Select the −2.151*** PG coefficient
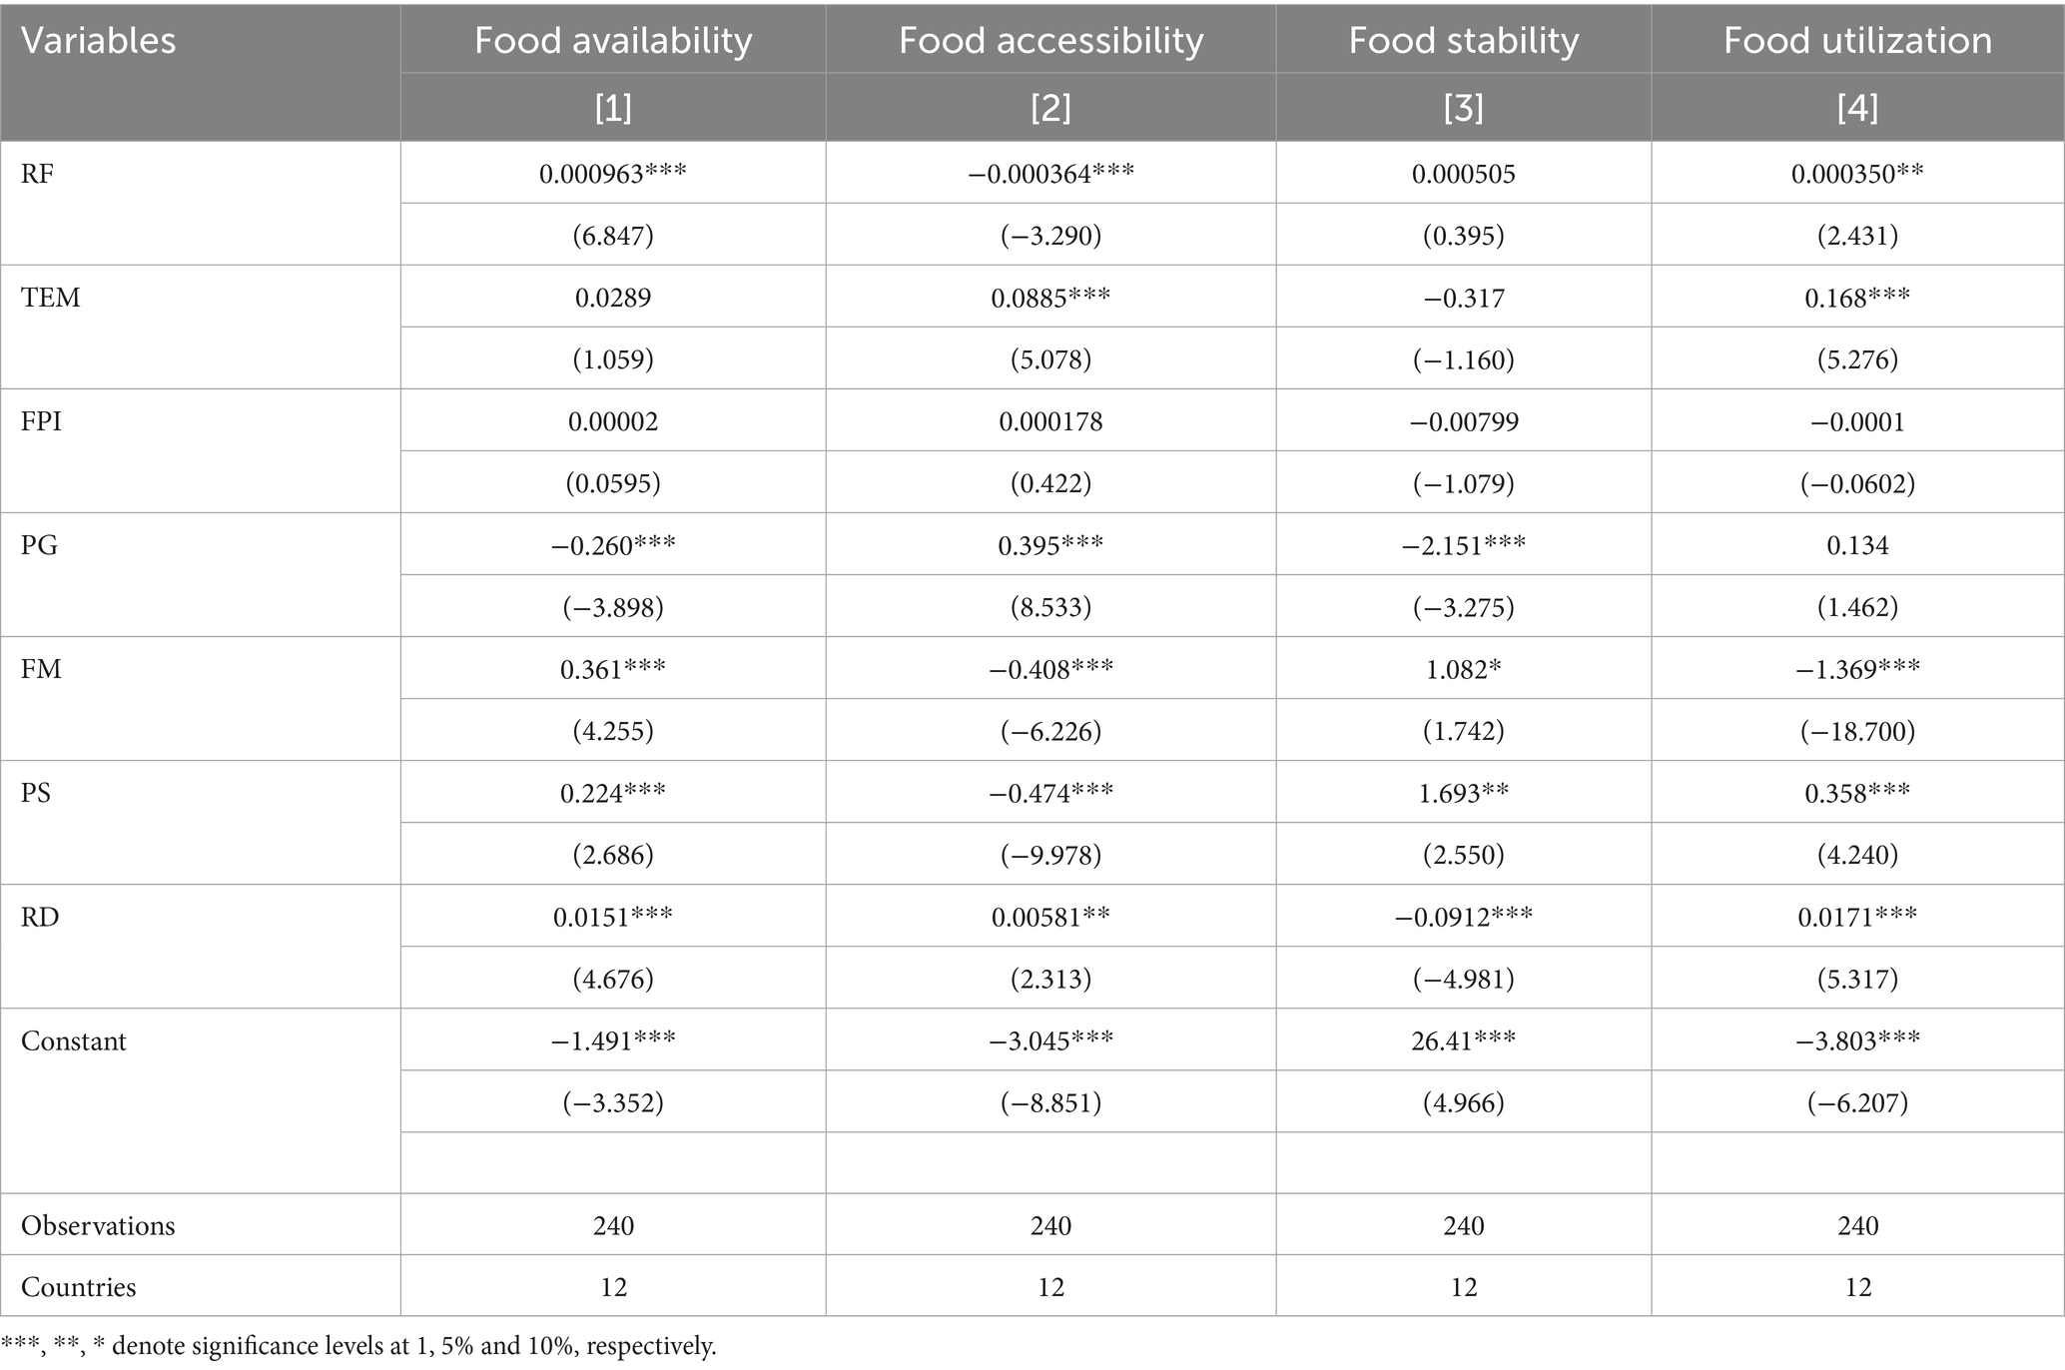Viewport: 2065px width, 1370px height. pos(1463,545)
